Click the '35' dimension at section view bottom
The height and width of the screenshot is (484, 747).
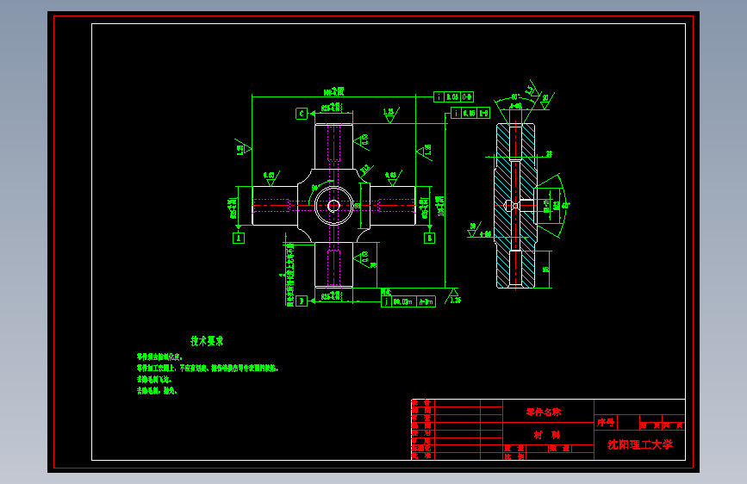[546, 270]
